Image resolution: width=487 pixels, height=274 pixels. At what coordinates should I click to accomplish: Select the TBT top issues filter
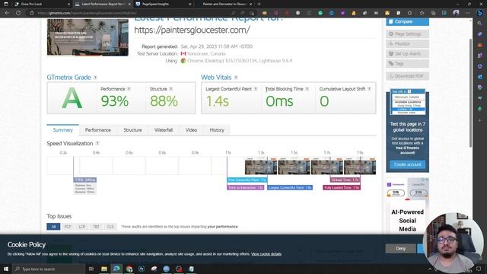tap(96, 227)
